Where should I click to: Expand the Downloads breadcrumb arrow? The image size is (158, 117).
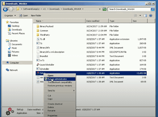(x=61, y=9)
